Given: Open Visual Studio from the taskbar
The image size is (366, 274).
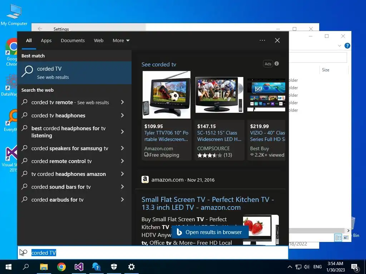Looking at the screenshot, I should (x=79, y=267).
